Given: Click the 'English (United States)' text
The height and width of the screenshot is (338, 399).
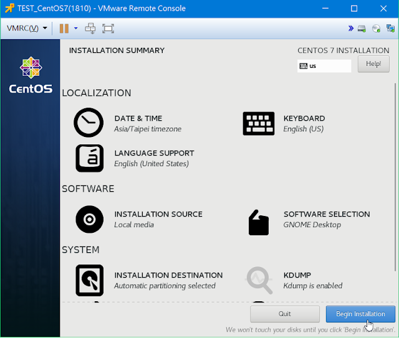Looking at the screenshot, I should tap(151, 164).
